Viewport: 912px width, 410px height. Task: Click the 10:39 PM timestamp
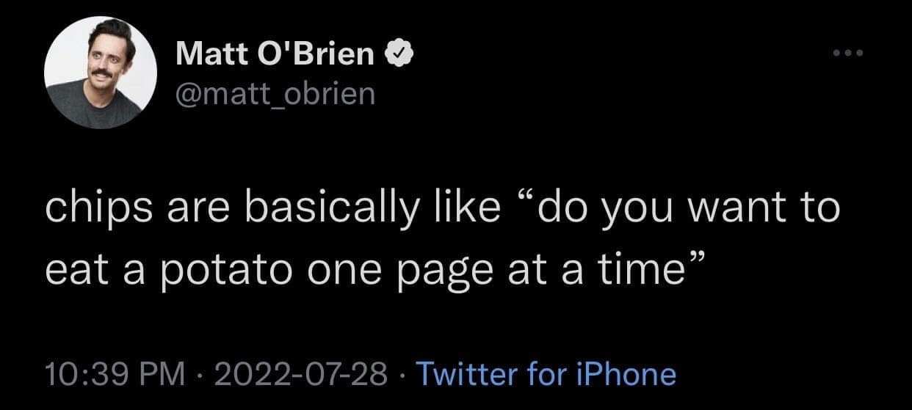(113, 375)
